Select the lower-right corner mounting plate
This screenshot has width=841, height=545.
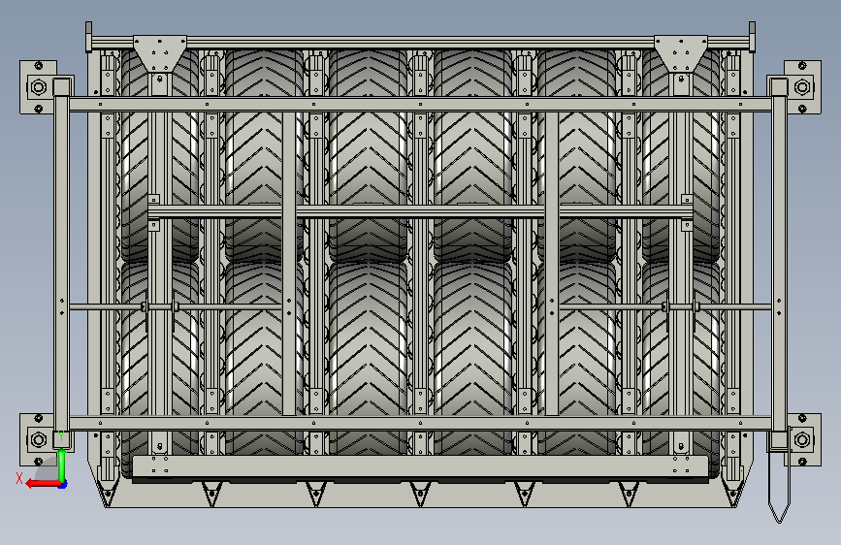pos(803,440)
